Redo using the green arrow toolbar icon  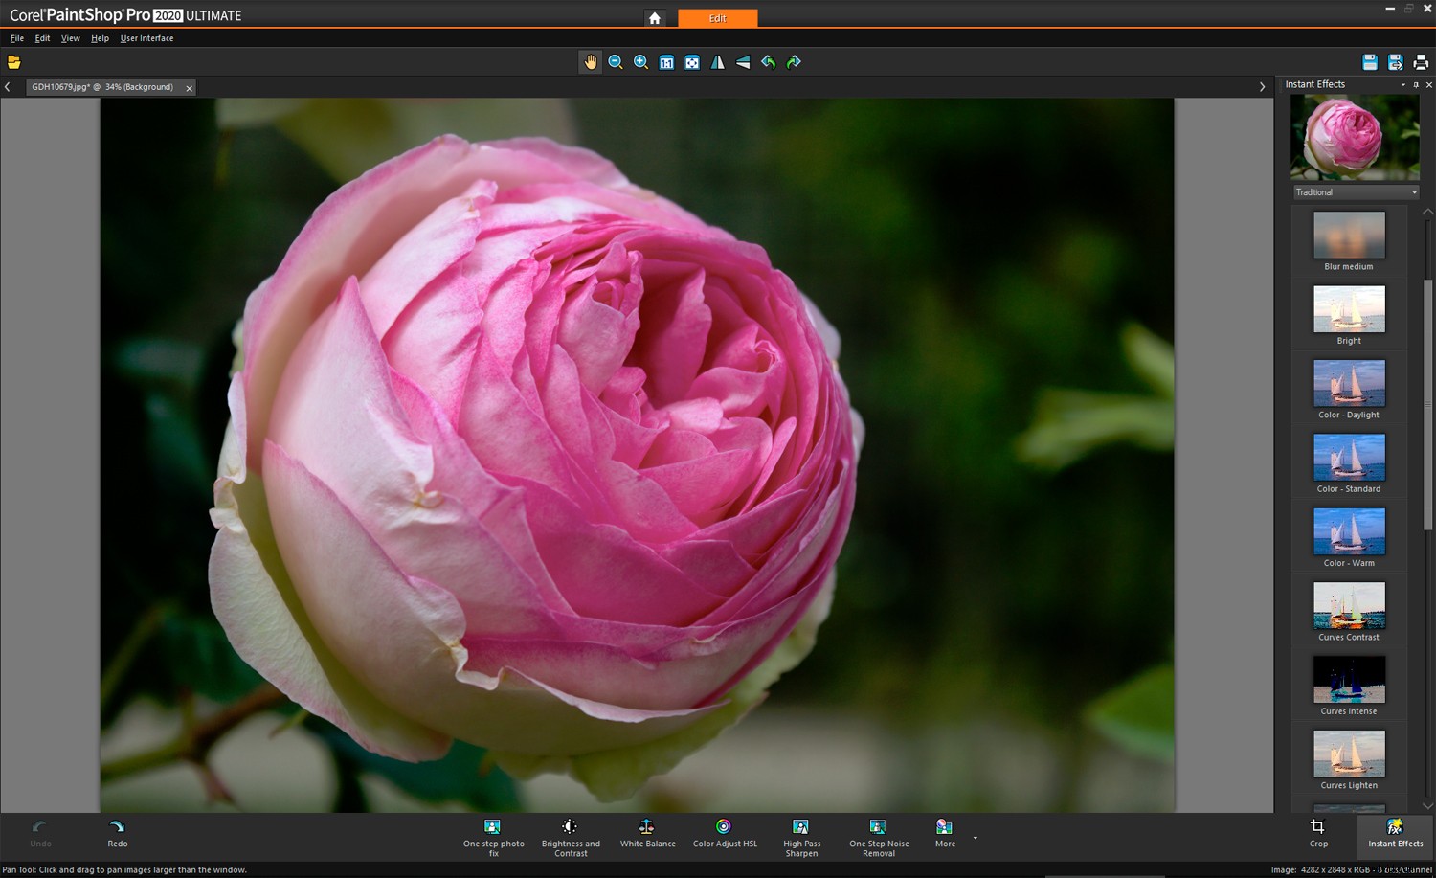tap(794, 61)
